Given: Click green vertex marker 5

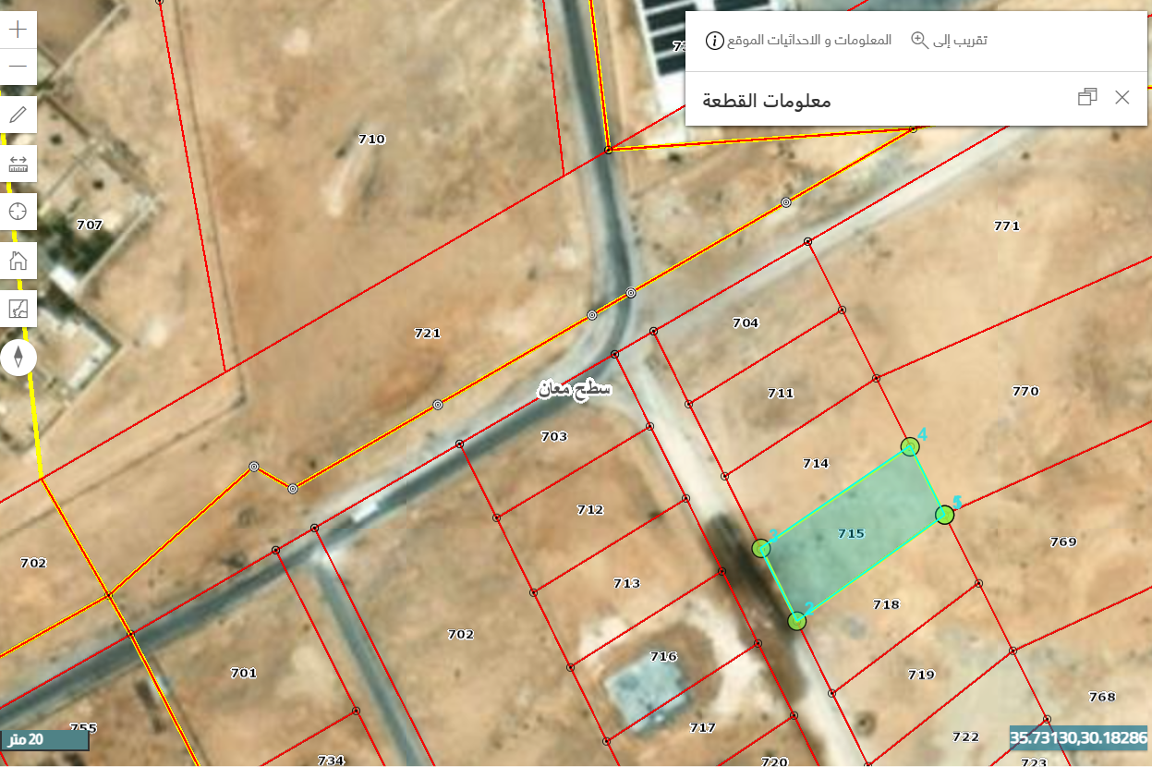Looking at the screenshot, I should [944, 515].
